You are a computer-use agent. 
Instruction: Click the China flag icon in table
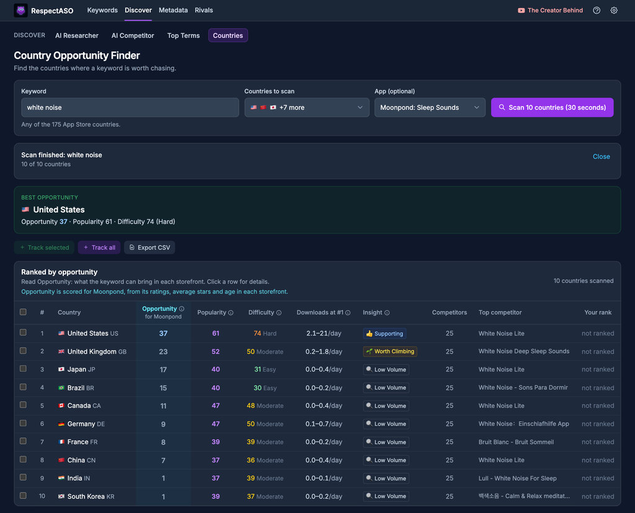click(x=61, y=460)
